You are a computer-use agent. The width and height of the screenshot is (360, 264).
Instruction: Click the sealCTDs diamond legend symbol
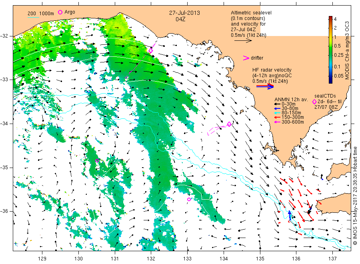pos(314,102)
